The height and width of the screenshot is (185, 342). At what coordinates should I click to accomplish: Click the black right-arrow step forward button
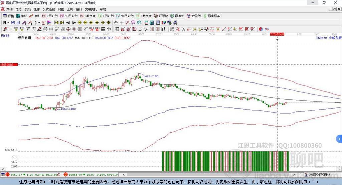click(73, 23)
